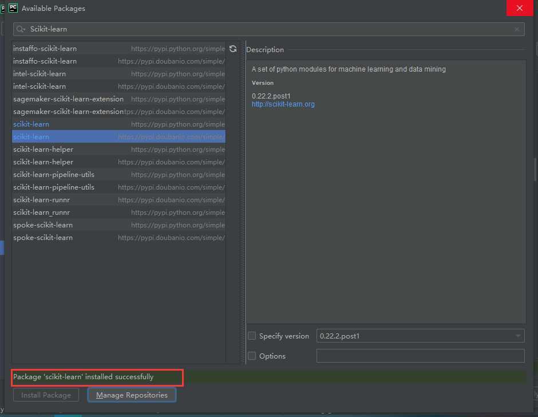
Task: Select highlighted scikit-learn doubanio row
Action: point(118,137)
